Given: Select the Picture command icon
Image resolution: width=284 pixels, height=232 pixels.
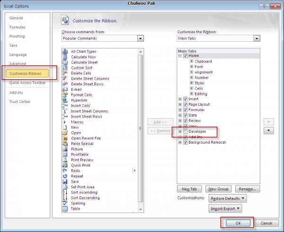Looking at the screenshot, I should pyautogui.click(x=65, y=149).
